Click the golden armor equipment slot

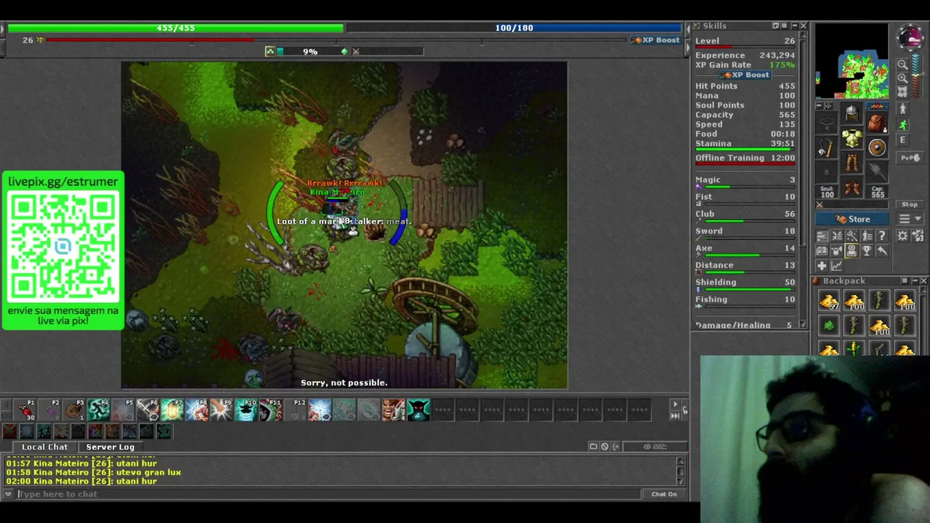pyautogui.click(x=852, y=138)
